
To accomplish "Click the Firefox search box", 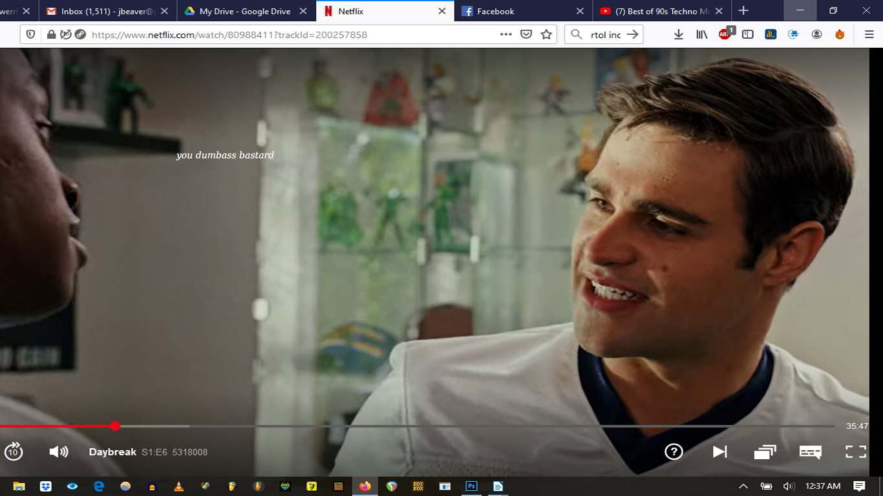I will (x=604, y=35).
